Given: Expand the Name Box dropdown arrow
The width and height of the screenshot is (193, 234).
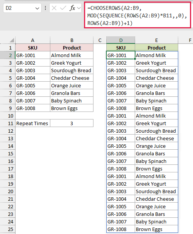Looking at the screenshot, I should tap(37, 8).
